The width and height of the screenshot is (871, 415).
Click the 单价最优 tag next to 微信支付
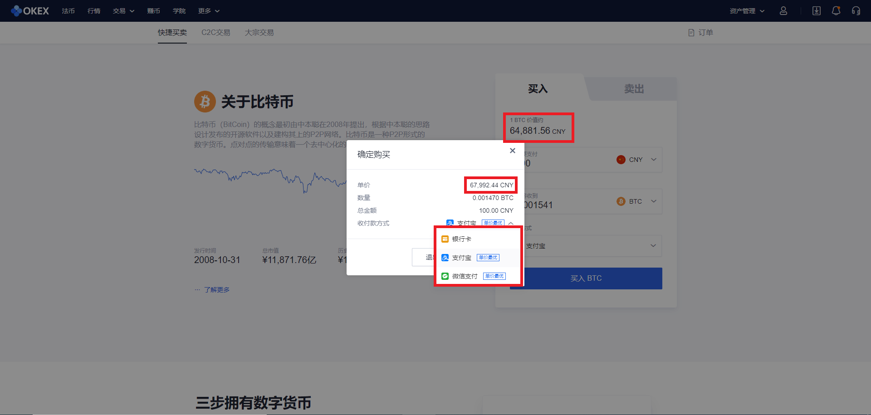point(494,276)
